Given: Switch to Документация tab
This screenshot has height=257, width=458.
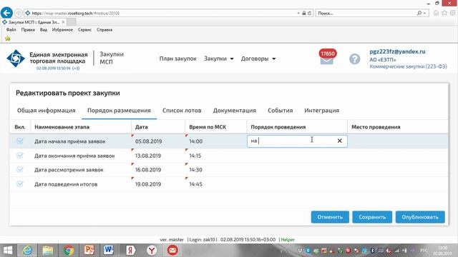Looking at the screenshot, I should point(234,111).
